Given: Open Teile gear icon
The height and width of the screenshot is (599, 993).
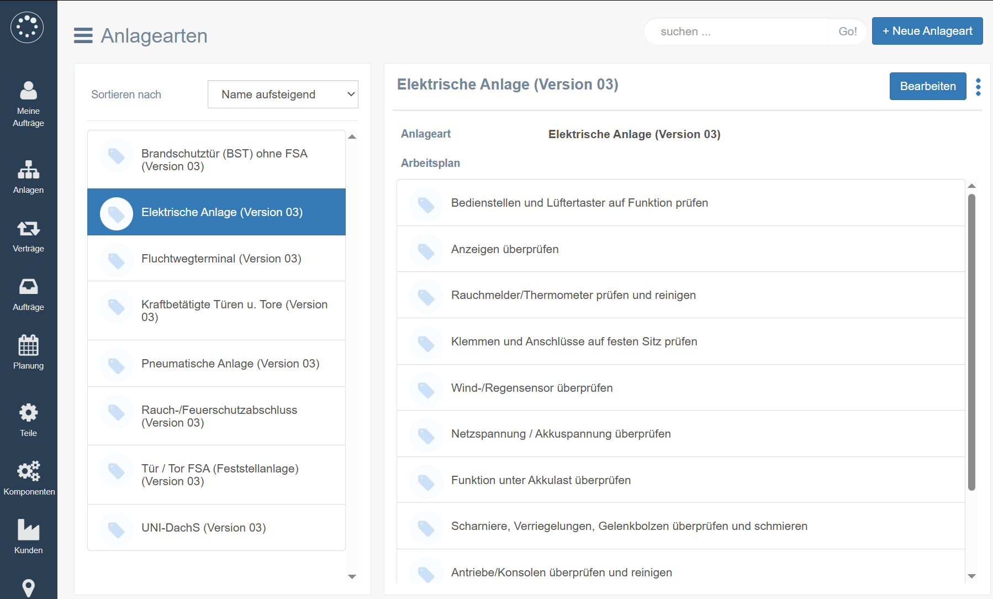Looking at the screenshot, I should coord(28,420).
